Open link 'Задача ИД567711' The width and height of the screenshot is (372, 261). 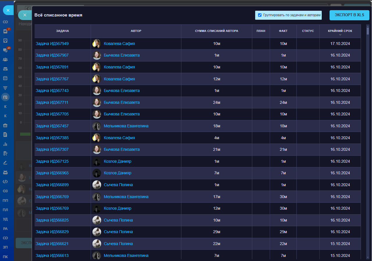(x=52, y=102)
